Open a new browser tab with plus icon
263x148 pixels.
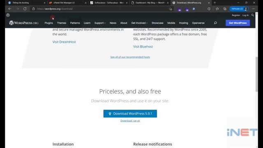tap(215, 3)
